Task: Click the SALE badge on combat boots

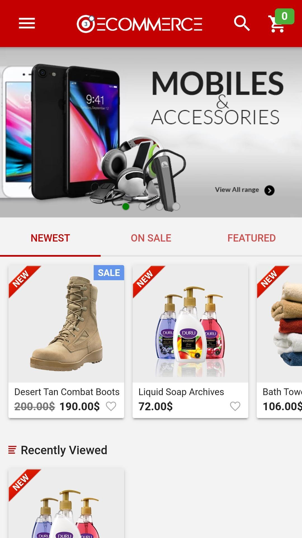Action: pos(109,273)
